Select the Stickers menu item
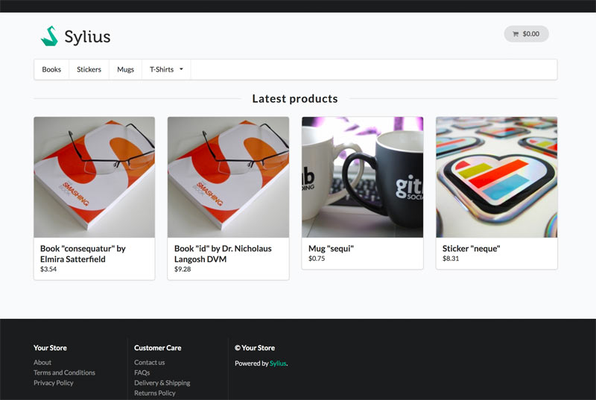 coord(89,70)
